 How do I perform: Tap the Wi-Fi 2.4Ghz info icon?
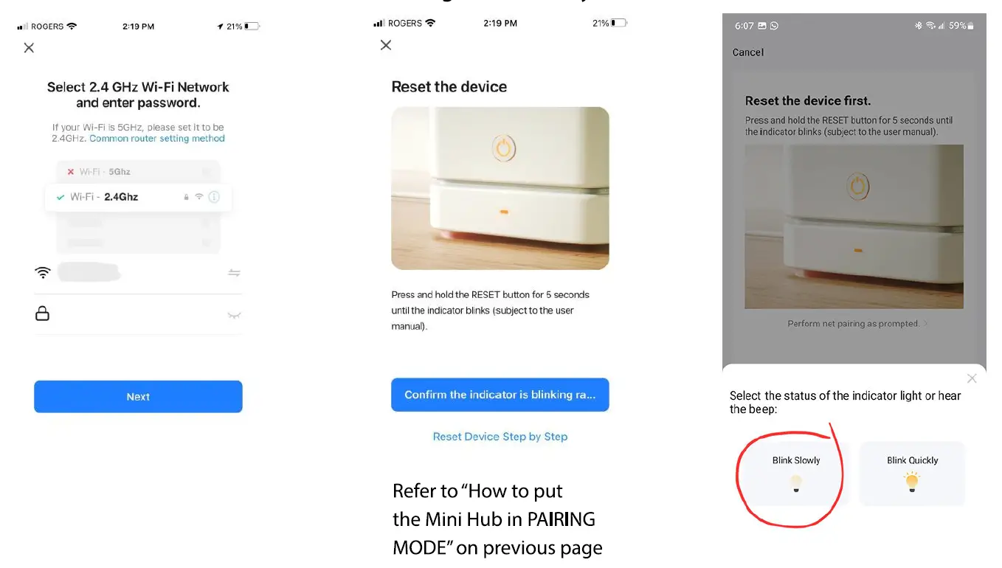point(214,197)
